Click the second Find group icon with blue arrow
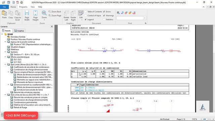This screenshot has width=215, height=121. coord(122,13)
